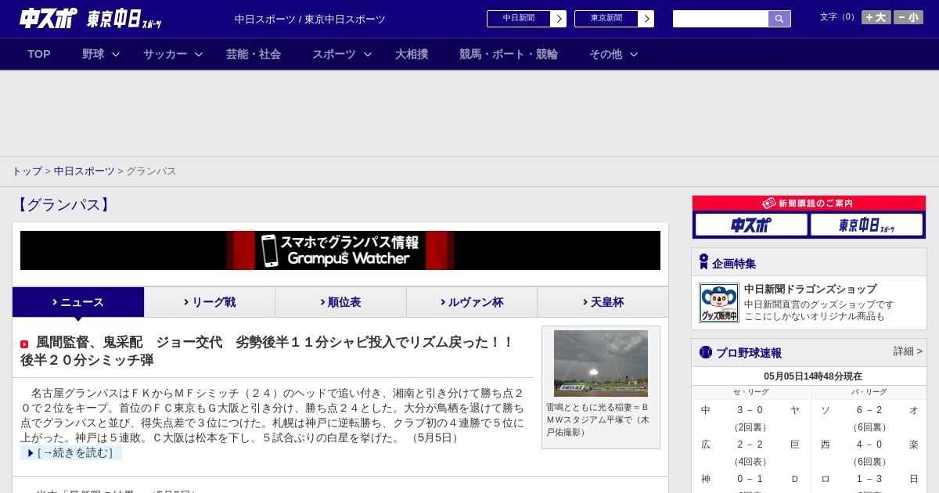Viewport: 939px width, 493px height.
Task: Click the 中スポ logo in header
Action: 49,18
